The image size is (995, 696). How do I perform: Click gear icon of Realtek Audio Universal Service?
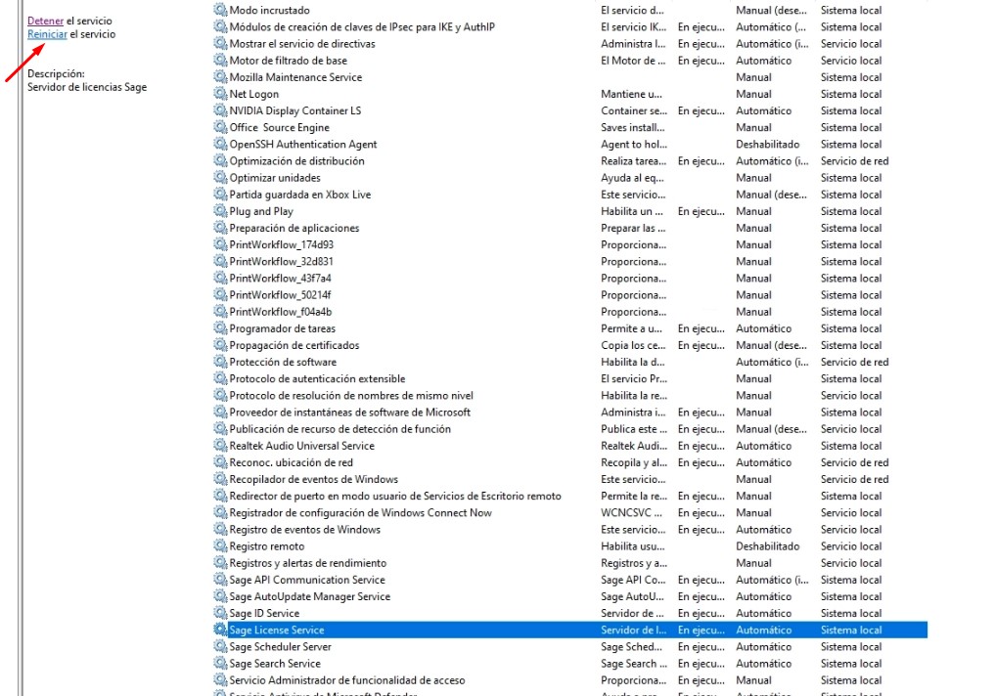[x=219, y=446]
